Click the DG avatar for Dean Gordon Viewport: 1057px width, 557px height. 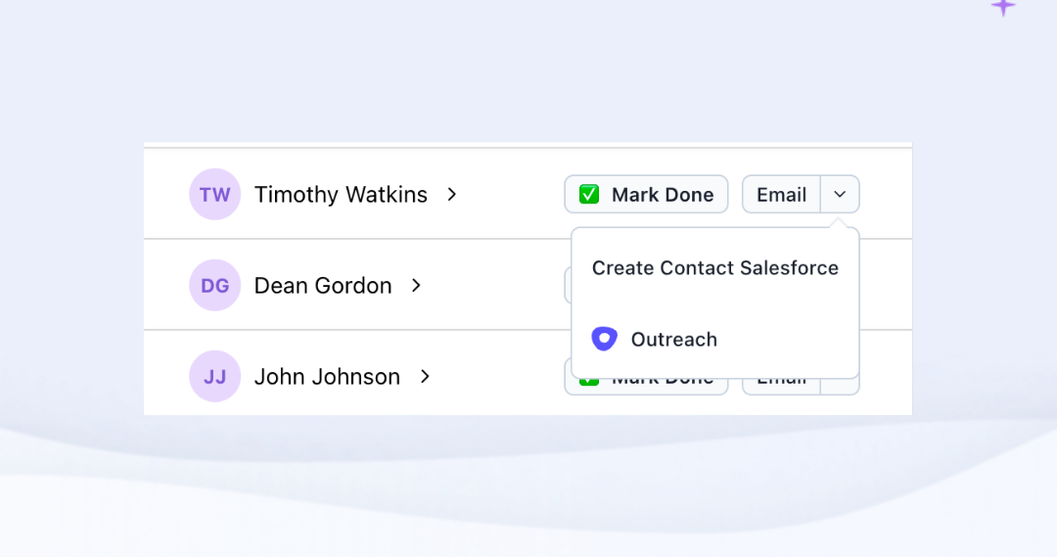click(214, 285)
